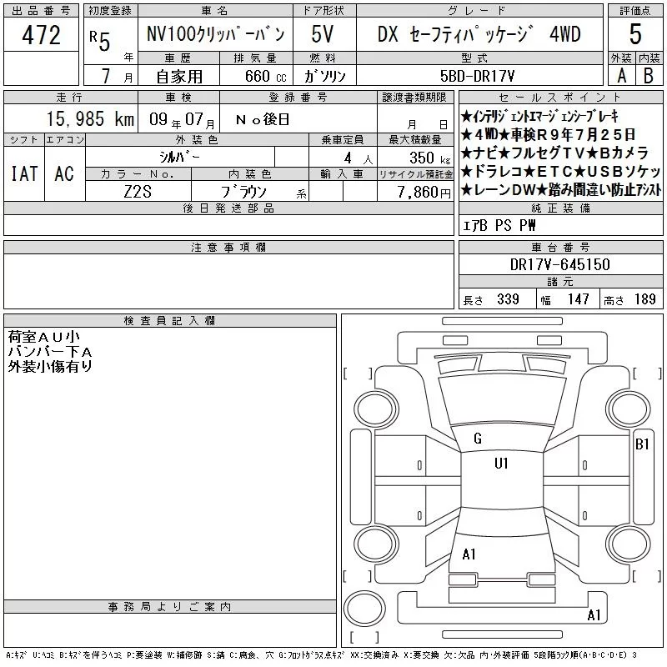Click sales point line ★ドラレコ★ETC★USBソケット
The image size is (667, 667).
561,172
